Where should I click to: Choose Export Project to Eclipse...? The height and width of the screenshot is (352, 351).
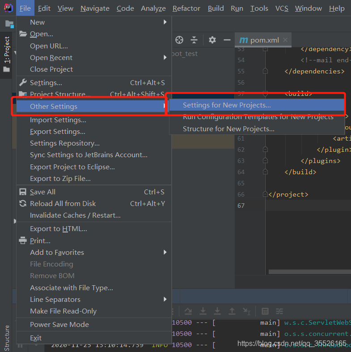pyautogui.click(x=94, y=167)
